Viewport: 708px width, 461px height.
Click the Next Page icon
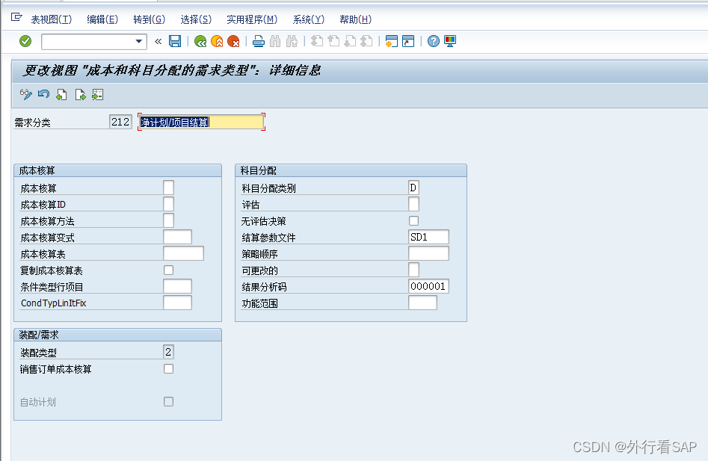click(350, 42)
